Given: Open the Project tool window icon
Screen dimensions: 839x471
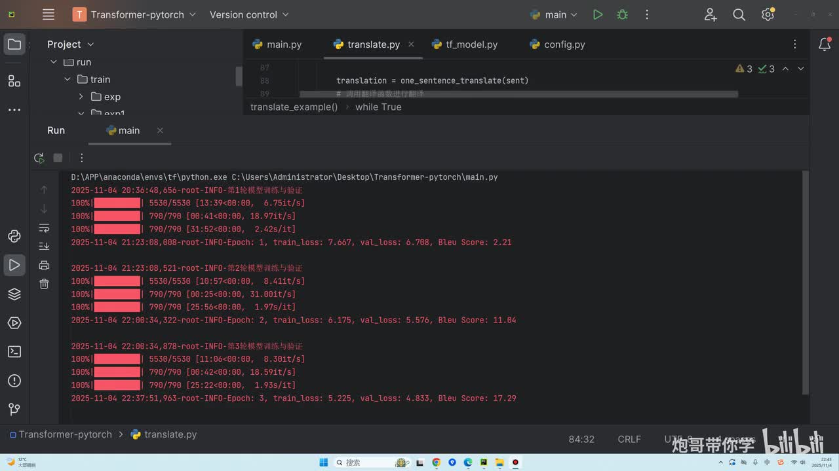Looking at the screenshot, I should tap(14, 44).
